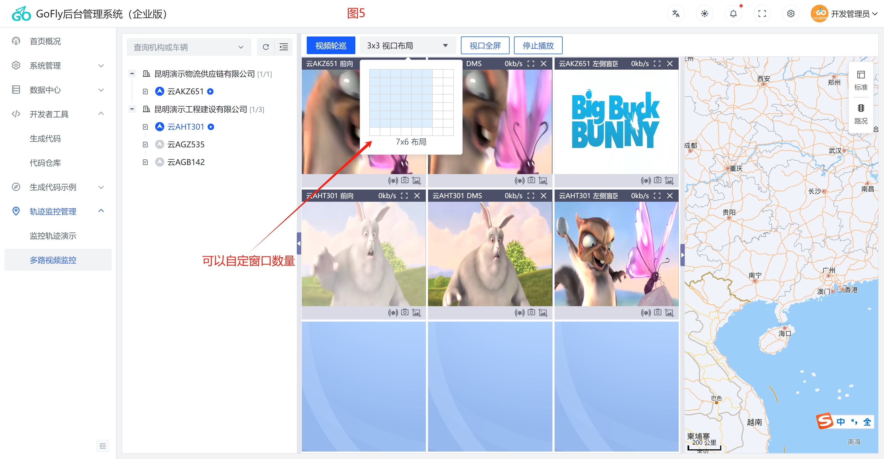884x459 pixels.
Task: Close the 云AKZ651 DMS video
Action: click(x=544, y=64)
